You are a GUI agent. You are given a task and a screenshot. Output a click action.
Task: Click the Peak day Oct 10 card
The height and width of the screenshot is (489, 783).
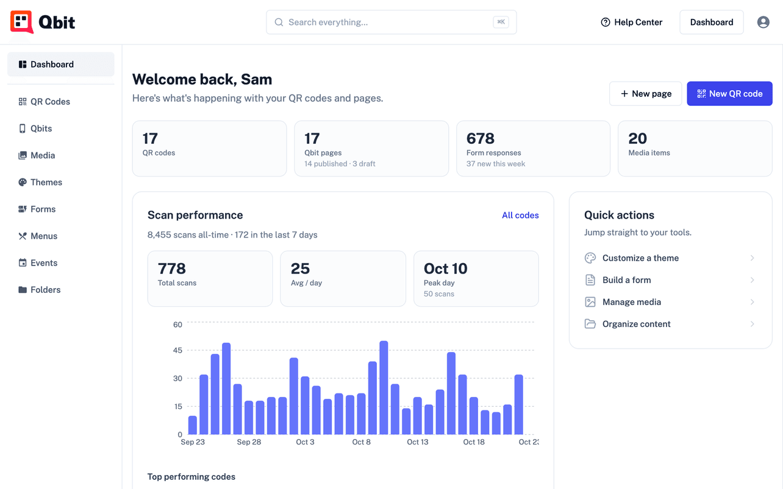[x=476, y=279]
